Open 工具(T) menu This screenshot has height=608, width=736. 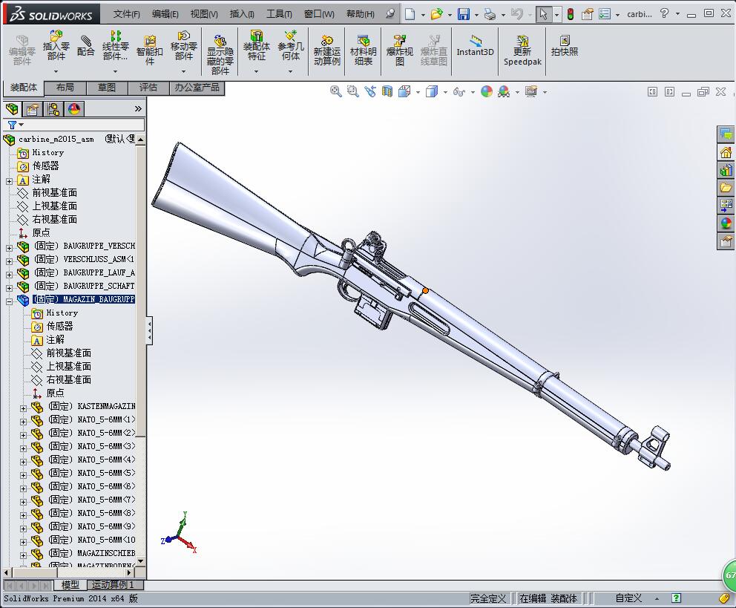pyautogui.click(x=279, y=14)
